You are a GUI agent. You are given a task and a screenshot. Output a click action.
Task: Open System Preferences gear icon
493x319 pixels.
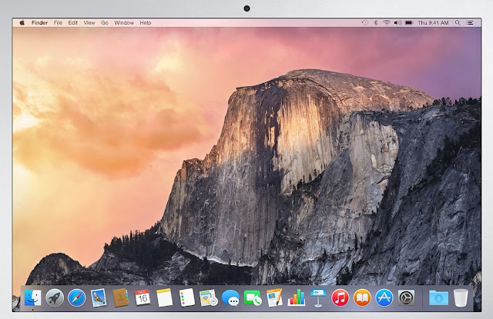coord(406,297)
